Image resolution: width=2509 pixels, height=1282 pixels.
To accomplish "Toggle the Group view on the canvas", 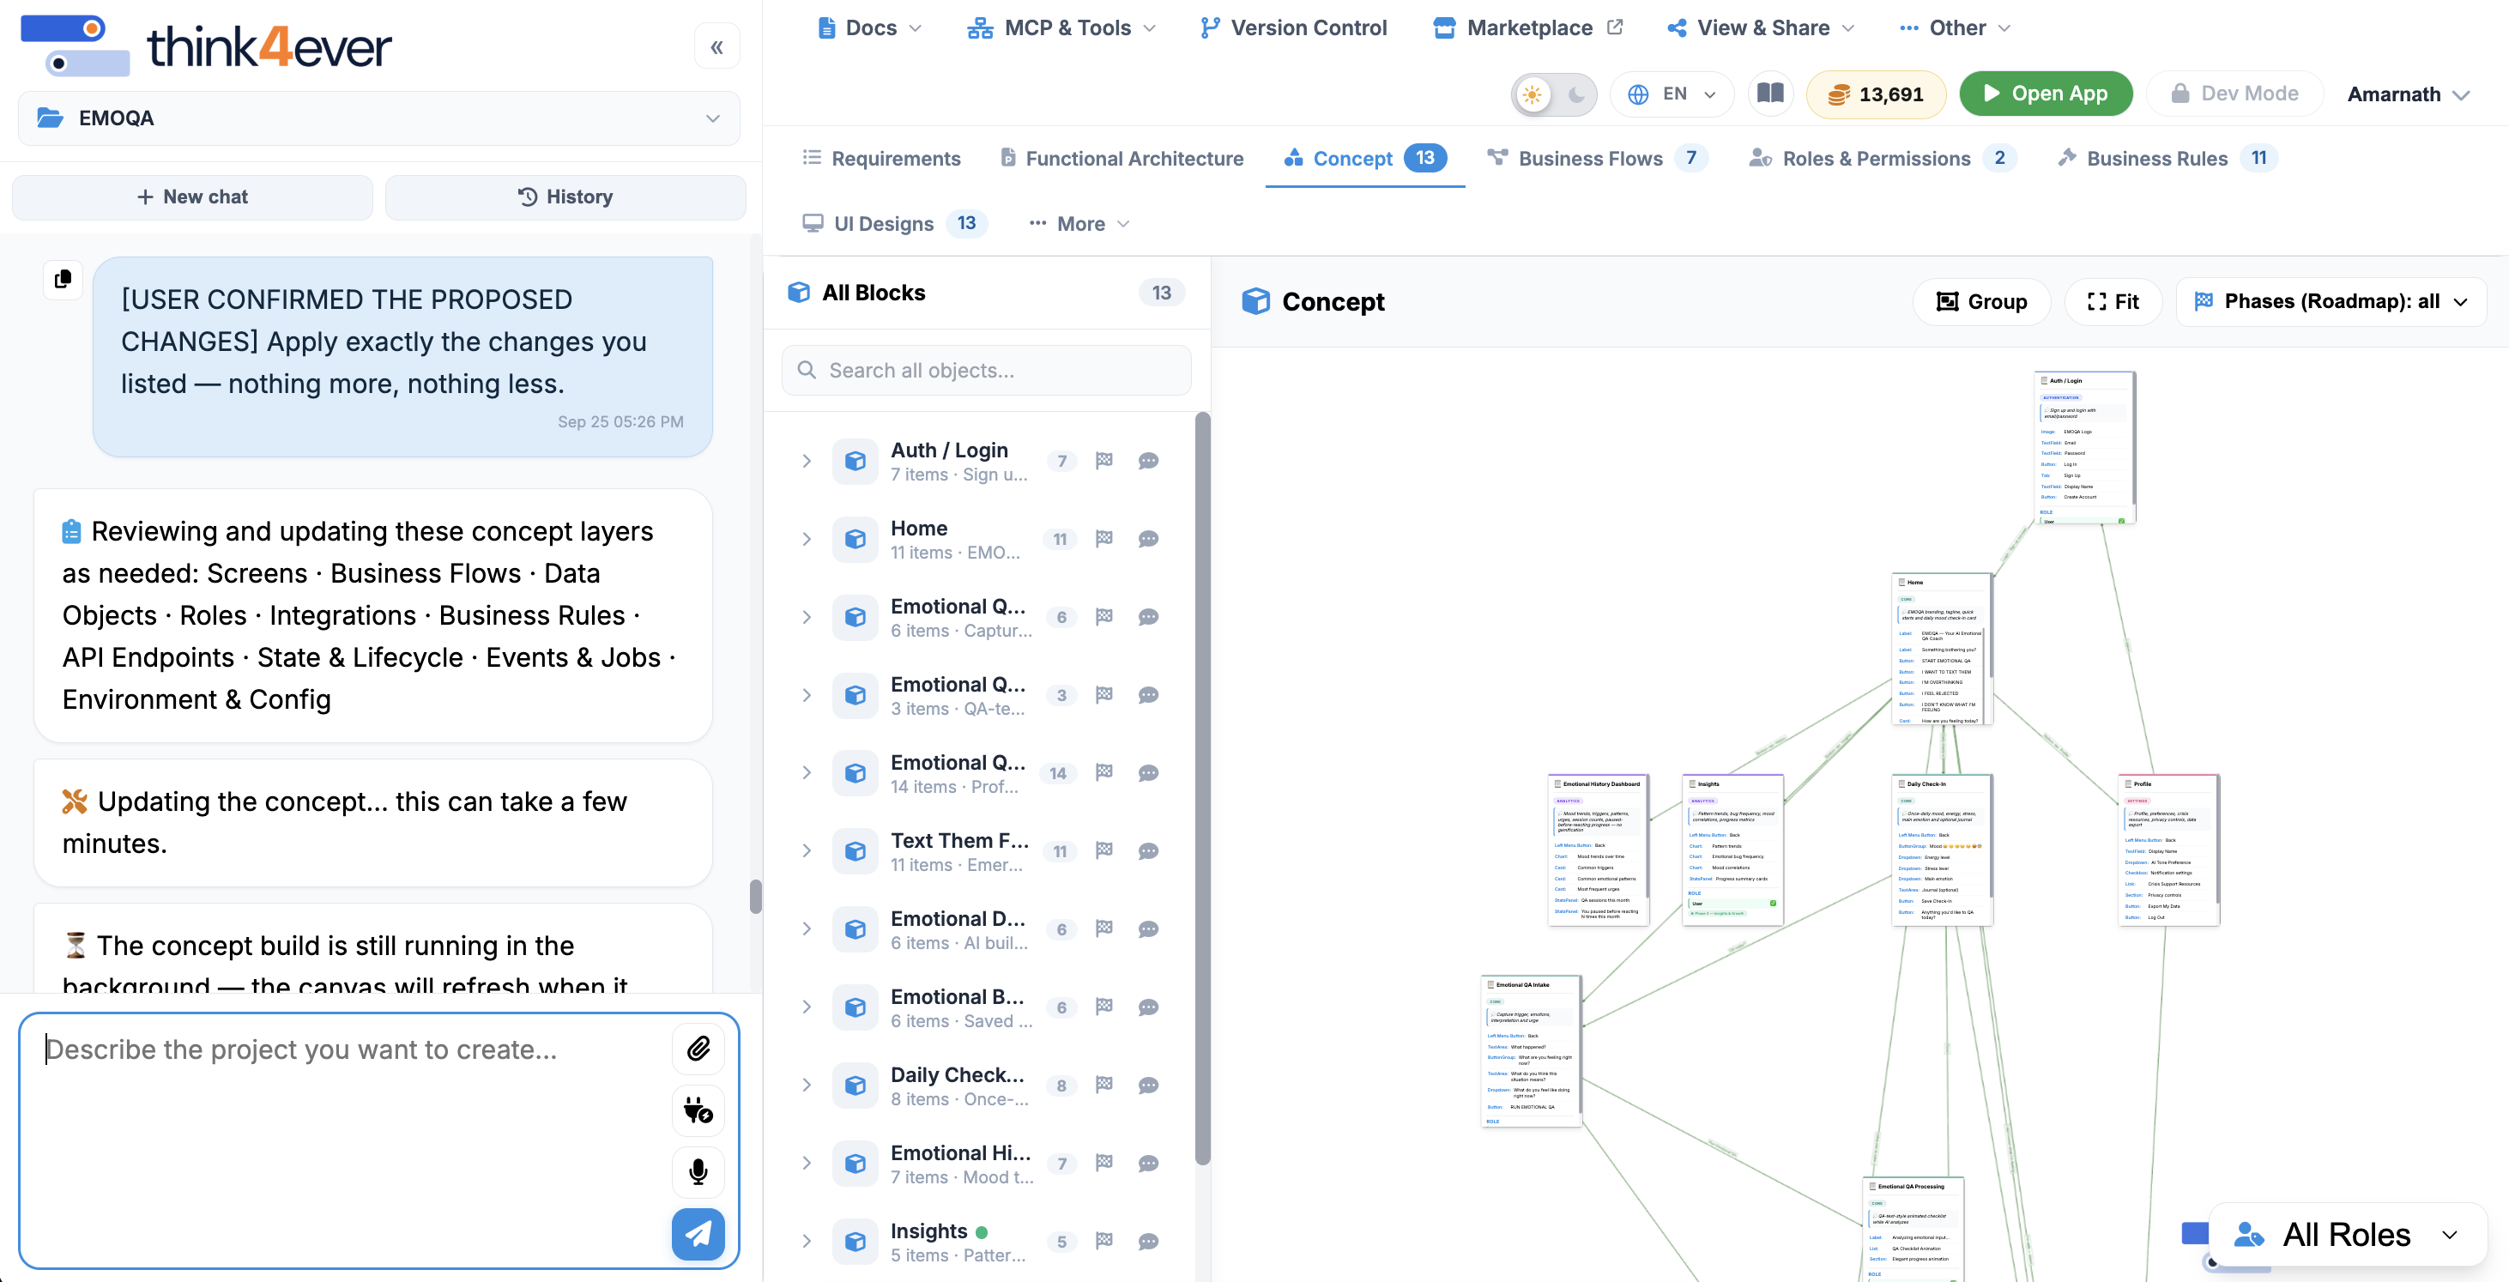I will click(x=1981, y=302).
